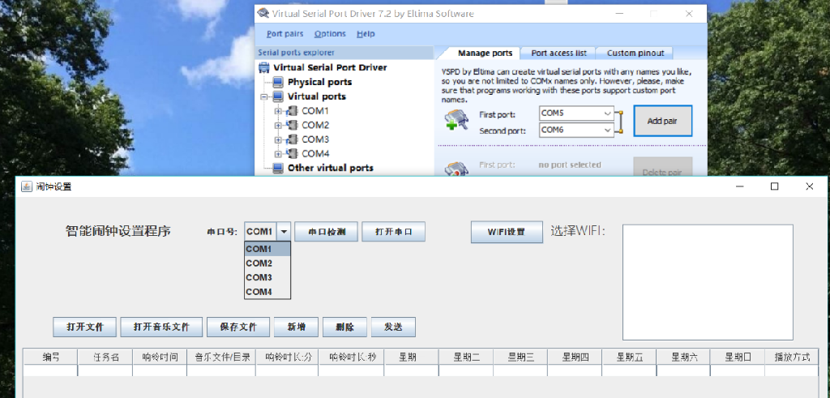Select the Other virtual ports tree label

(x=331, y=169)
